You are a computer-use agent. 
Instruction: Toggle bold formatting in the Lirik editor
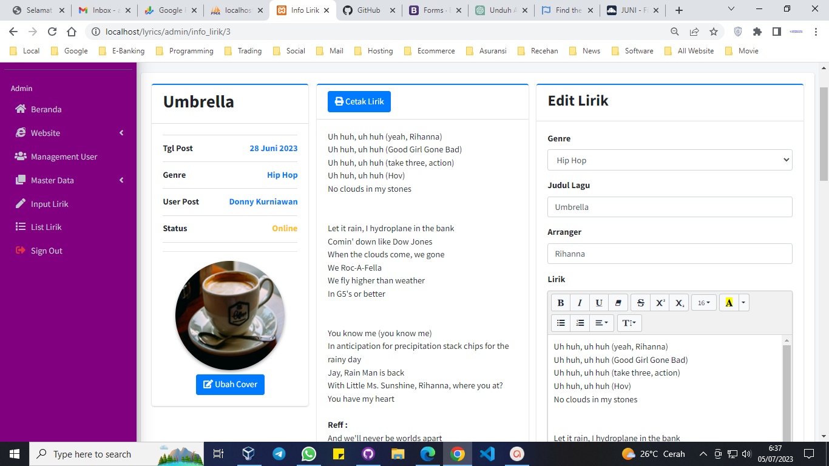560,303
